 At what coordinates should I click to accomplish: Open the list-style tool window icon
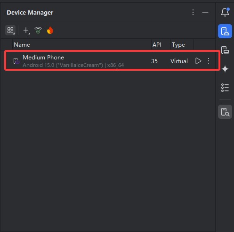point(225,88)
